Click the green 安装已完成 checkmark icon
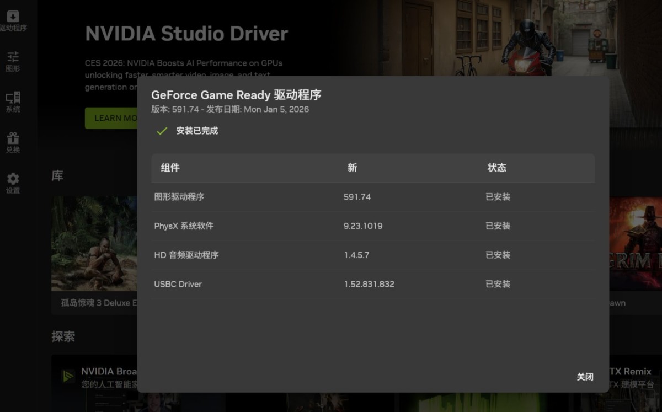This screenshot has height=412, width=662. [162, 131]
